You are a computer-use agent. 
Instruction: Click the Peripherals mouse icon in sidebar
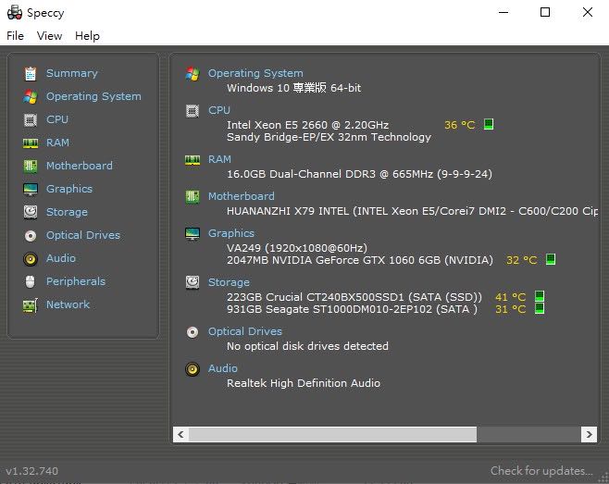click(31, 281)
